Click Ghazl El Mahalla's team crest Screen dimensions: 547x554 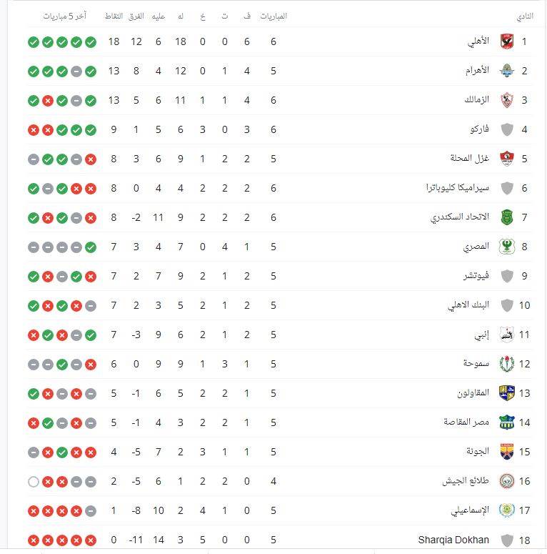[506, 159]
